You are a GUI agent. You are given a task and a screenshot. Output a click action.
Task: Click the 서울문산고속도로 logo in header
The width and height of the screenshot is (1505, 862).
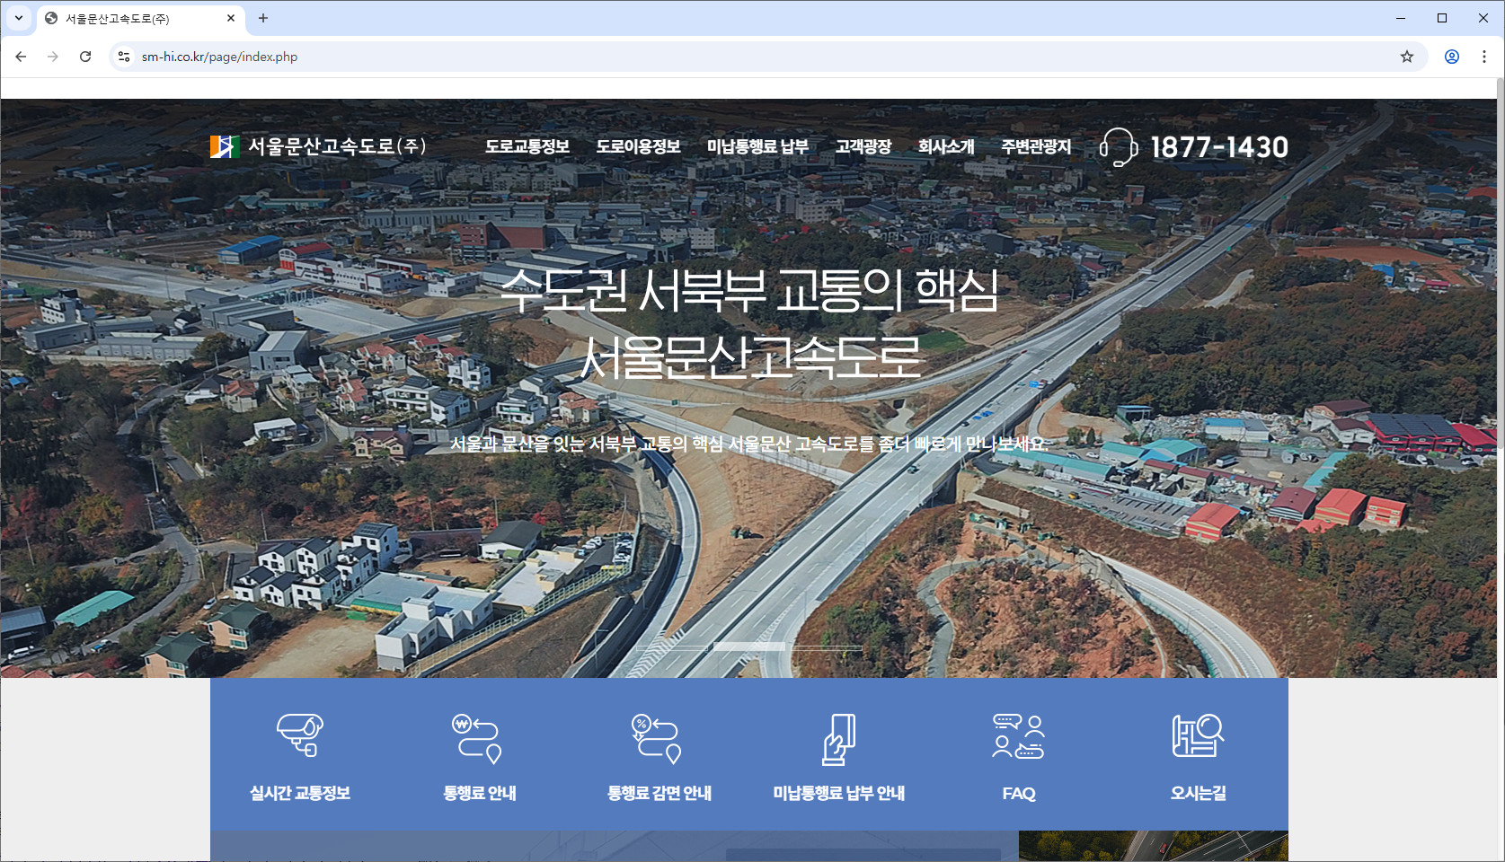[318, 146]
